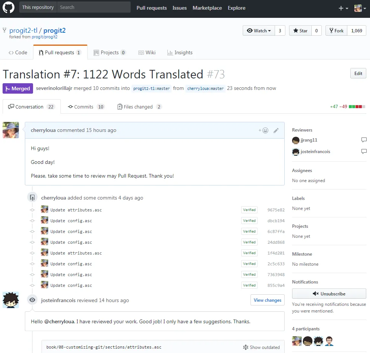Open the Conversation tab
Screen dimensions: 370x353
pos(32,107)
